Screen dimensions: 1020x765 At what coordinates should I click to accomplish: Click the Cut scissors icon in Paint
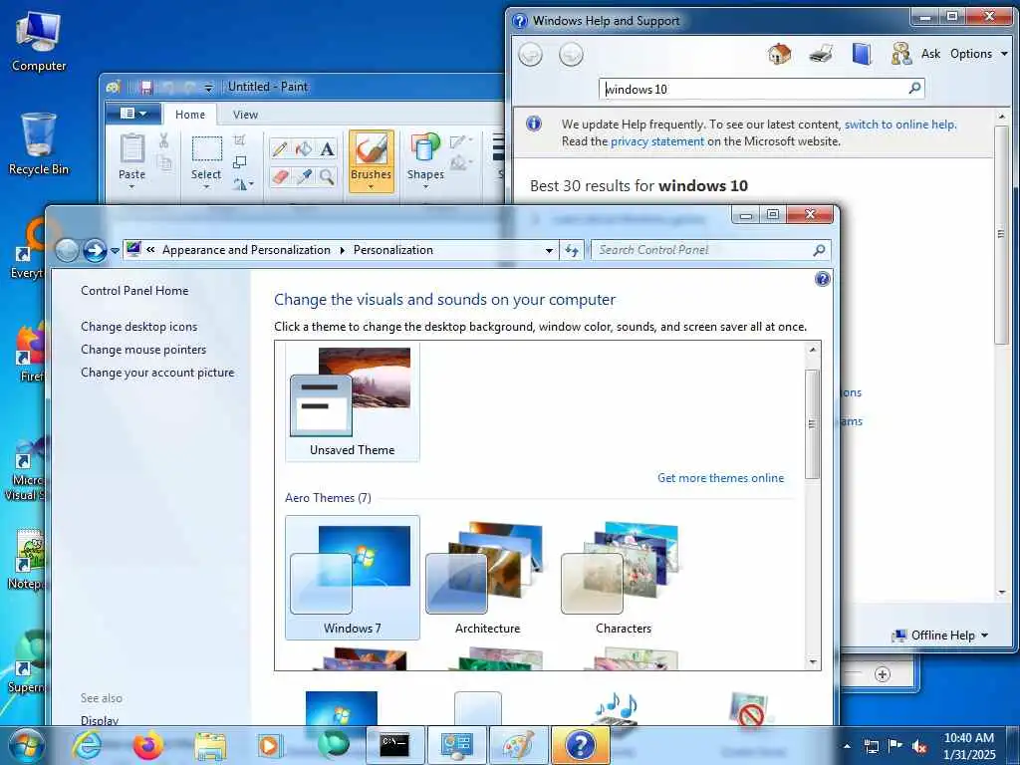[x=164, y=140]
